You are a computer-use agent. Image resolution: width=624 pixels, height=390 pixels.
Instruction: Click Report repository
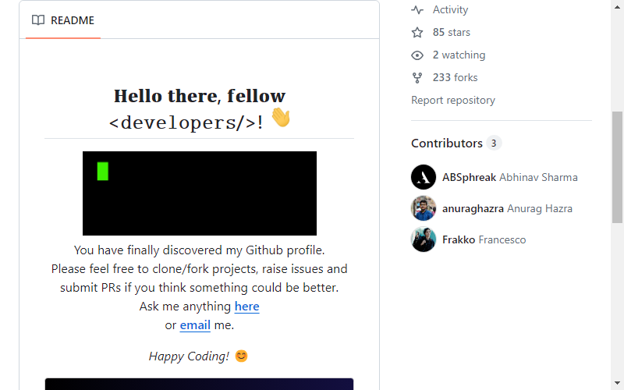click(x=453, y=101)
